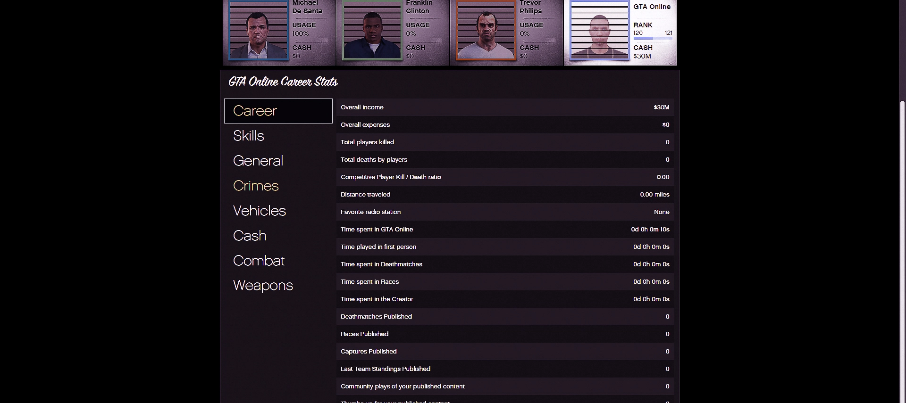The width and height of the screenshot is (906, 403).
Task: Click the 'Total players killed' row
Action: (505, 142)
